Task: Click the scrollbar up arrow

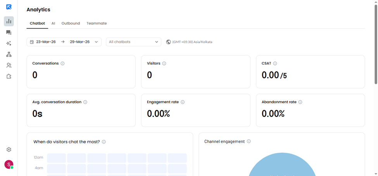Action: [376, 2]
